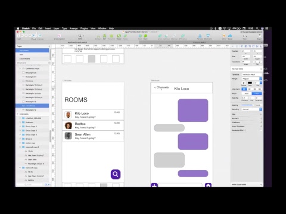
Task: Click the Channels back link on Messages artboard
Action: (161, 87)
